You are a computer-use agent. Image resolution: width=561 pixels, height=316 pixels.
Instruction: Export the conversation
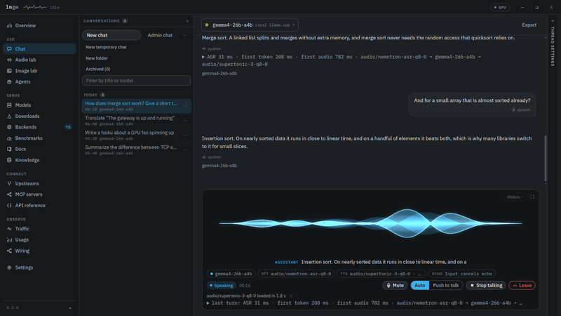click(x=529, y=25)
